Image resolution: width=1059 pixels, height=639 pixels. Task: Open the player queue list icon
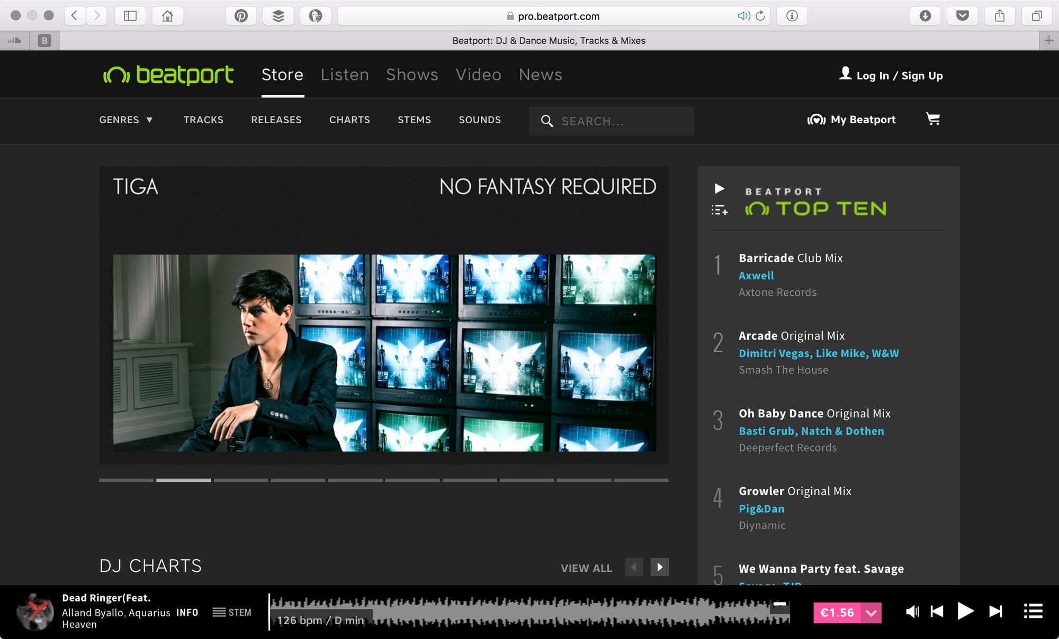click(x=1033, y=611)
